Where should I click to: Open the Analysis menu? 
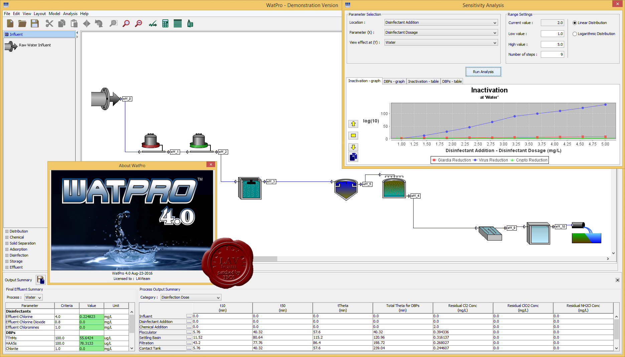tap(70, 14)
